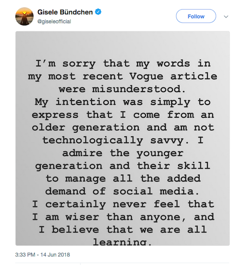This screenshot has height=265, width=244.
Task: Open Gisele Bündchen's profile avatar photo
Action: tap(24, 16)
